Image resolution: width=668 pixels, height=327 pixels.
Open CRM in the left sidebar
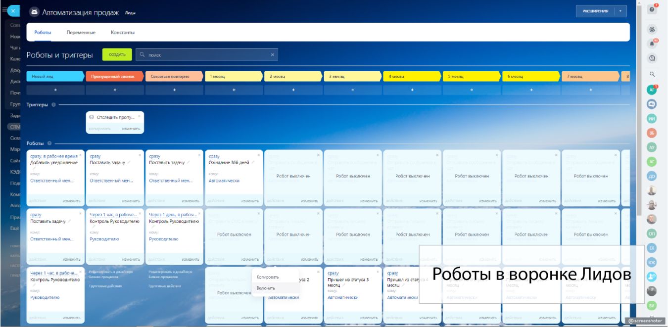coord(15,127)
